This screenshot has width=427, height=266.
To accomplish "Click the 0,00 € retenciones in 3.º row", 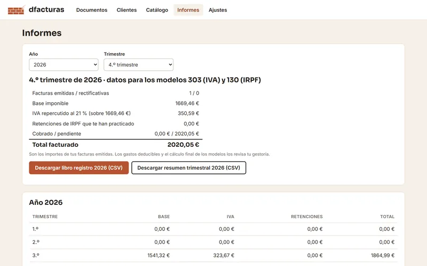I will pos(315,255).
